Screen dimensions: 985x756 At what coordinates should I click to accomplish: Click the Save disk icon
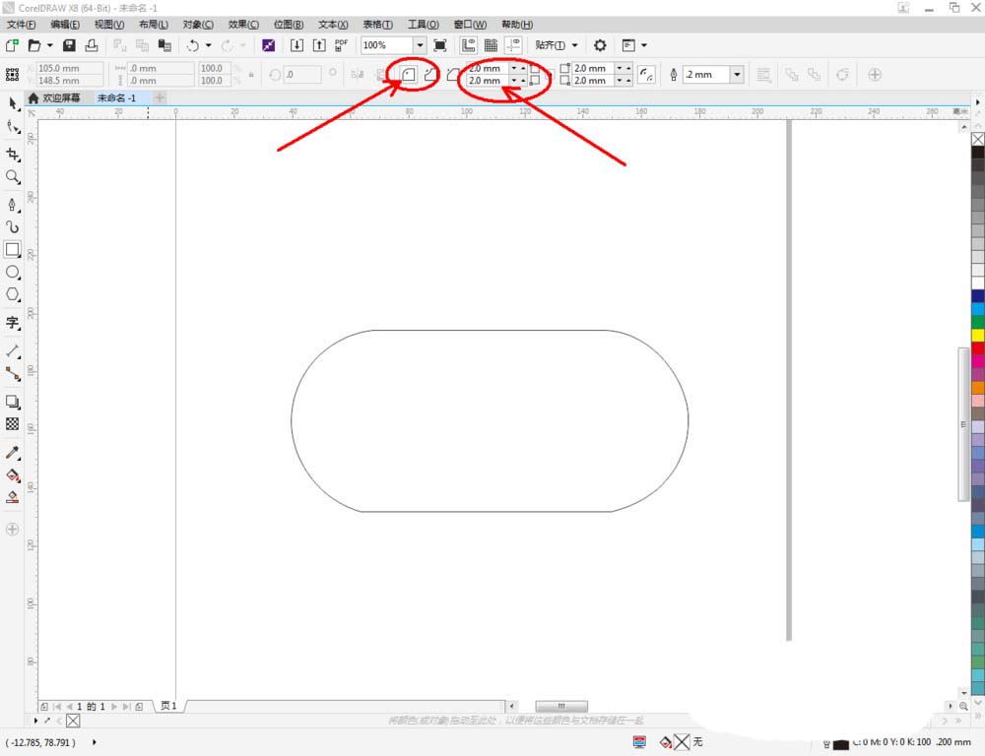click(x=69, y=45)
